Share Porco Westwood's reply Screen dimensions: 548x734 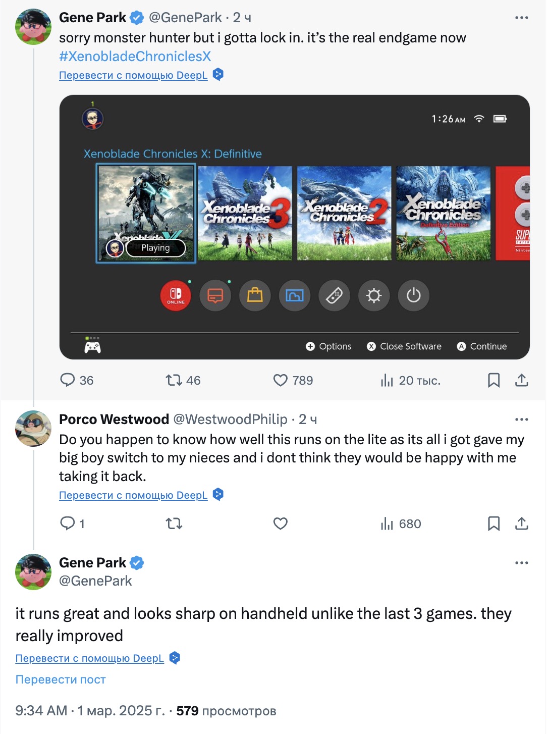coord(521,523)
